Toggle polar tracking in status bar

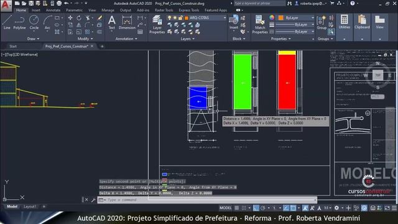click(263, 208)
